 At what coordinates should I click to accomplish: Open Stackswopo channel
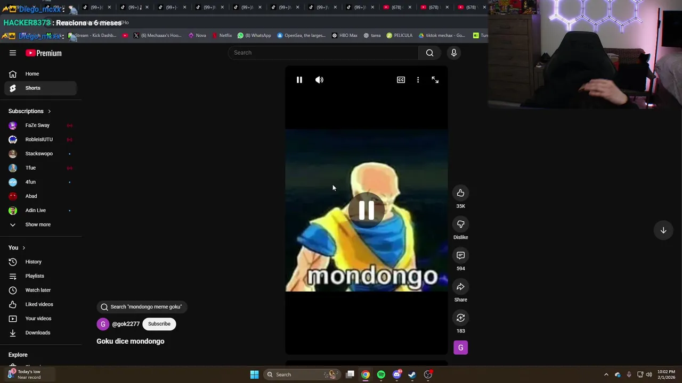click(40, 154)
